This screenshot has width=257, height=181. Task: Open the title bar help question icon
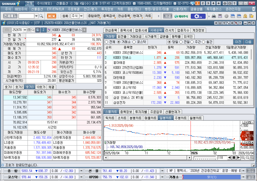click(234, 3)
